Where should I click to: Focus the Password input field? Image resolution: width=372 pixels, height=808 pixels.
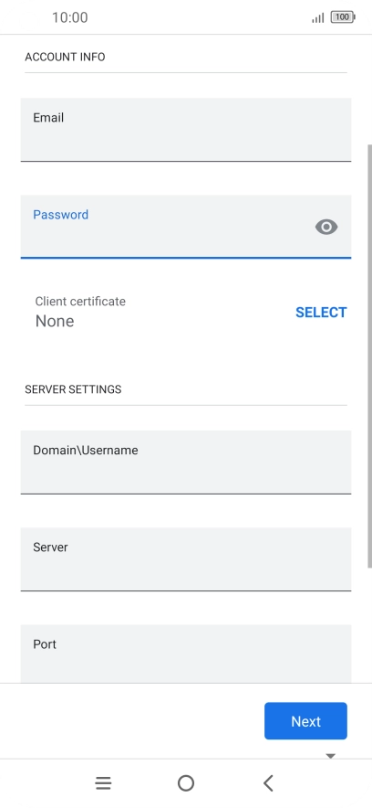[186, 227]
